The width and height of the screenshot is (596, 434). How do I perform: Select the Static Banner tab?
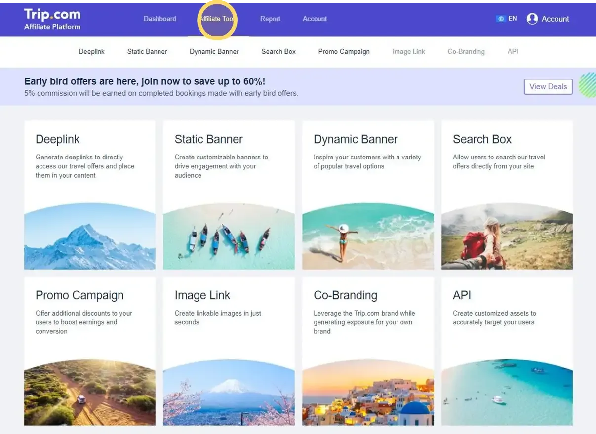tap(147, 51)
